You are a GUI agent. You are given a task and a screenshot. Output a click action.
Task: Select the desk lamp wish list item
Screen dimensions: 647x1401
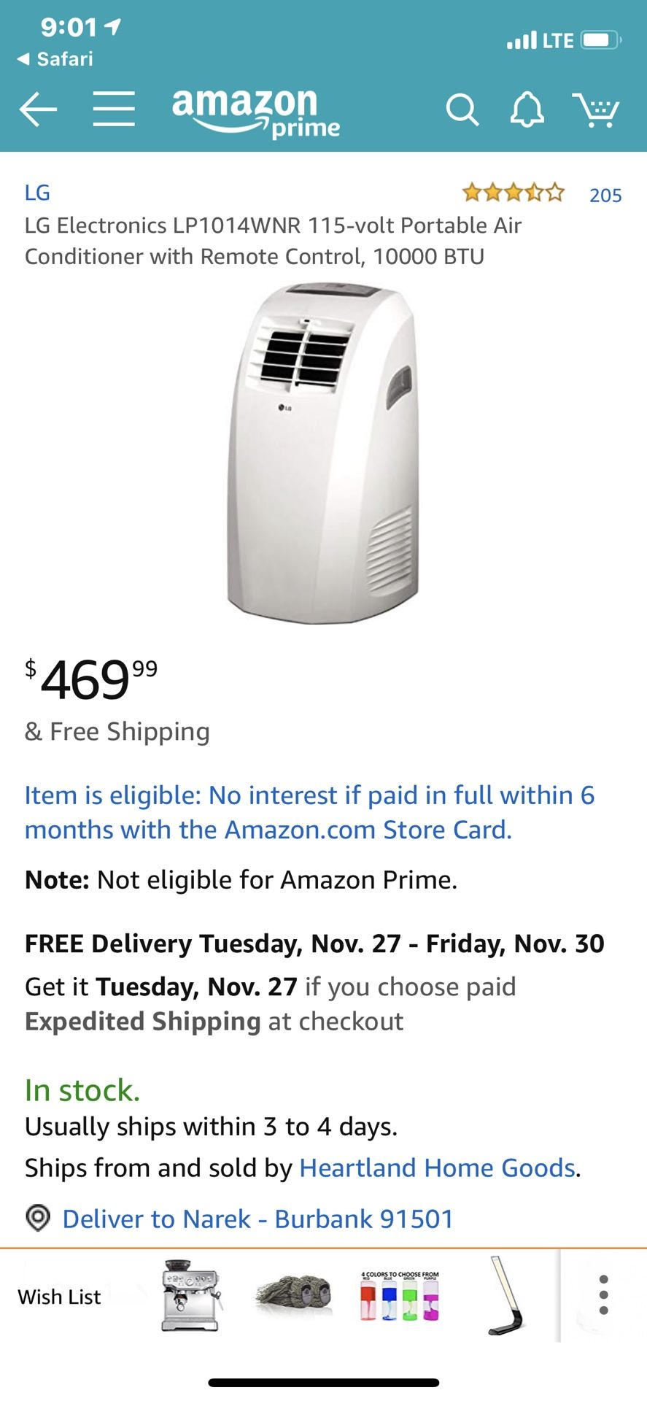506,1295
